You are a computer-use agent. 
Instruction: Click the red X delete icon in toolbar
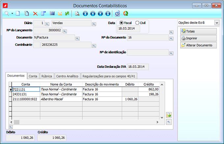(x=35, y=14)
